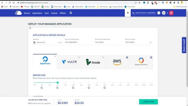Open the Team menu item

click(47, 13)
